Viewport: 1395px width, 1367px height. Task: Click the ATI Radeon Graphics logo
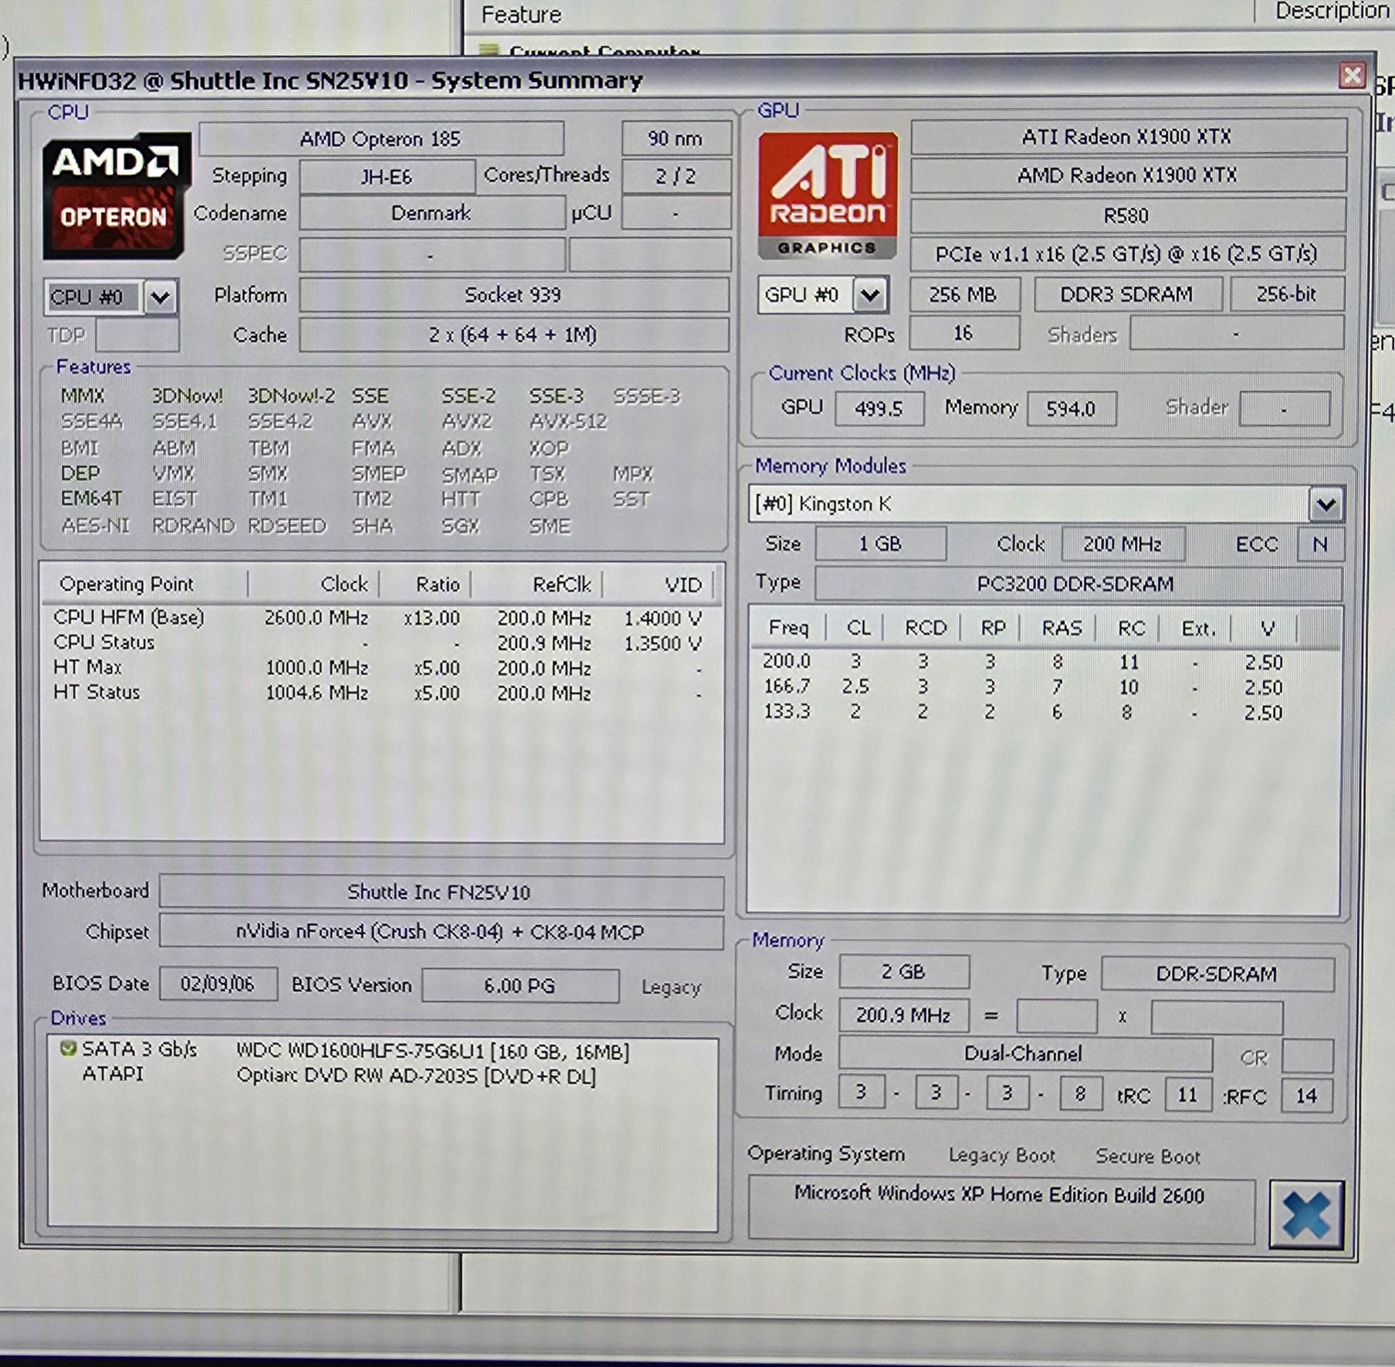coord(827,195)
